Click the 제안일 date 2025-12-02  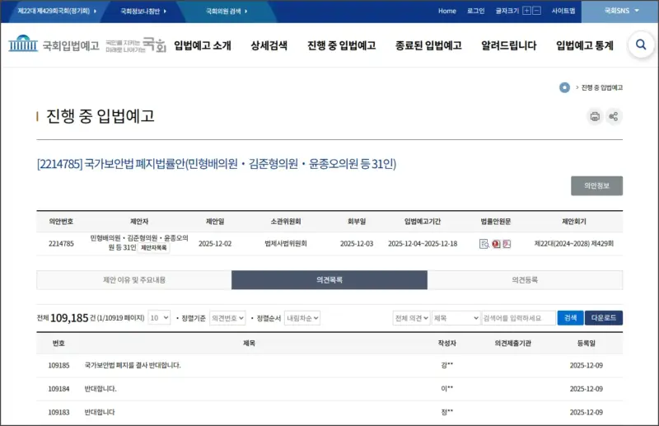pos(215,244)
